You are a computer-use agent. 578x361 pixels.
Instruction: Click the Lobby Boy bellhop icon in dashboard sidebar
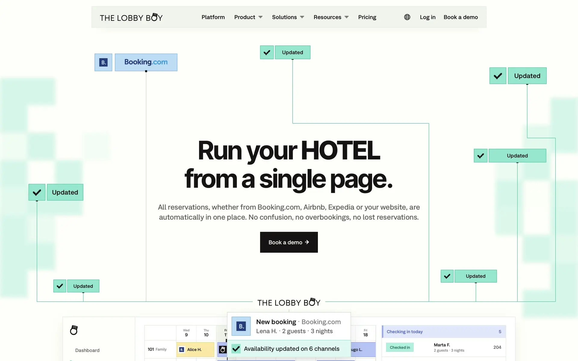click(x=74, y=330)
